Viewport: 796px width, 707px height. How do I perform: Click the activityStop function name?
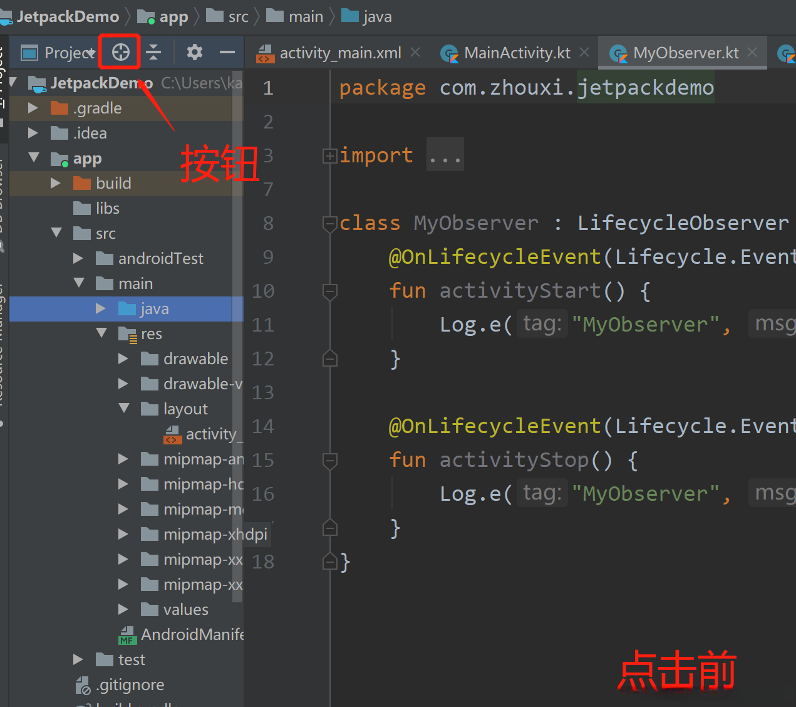coord(514,460)
